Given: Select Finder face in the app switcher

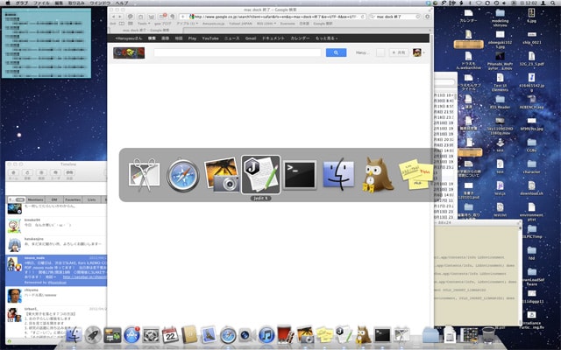Looking at the screenshot, I should [338, 175].
